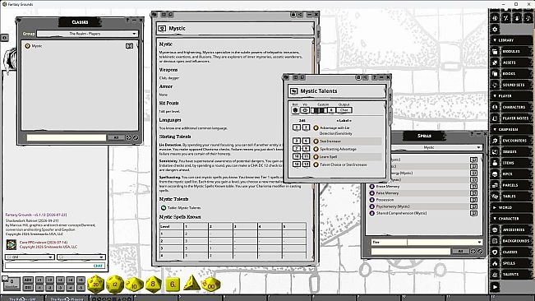The width and height of the screenshot is (535, 301).
Task: Click the All button in Spells window
Action: (x=460, y=251)
